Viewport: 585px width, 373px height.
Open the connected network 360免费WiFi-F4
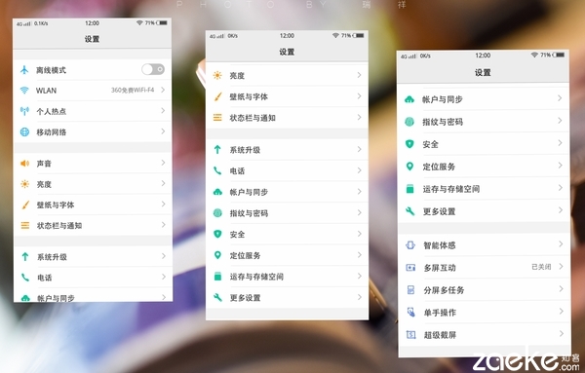[133, 91]
